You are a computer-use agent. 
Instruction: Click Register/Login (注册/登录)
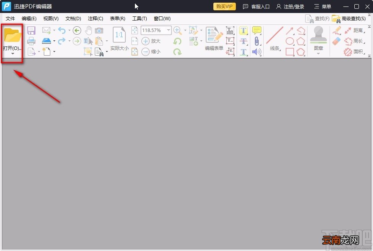290,6
